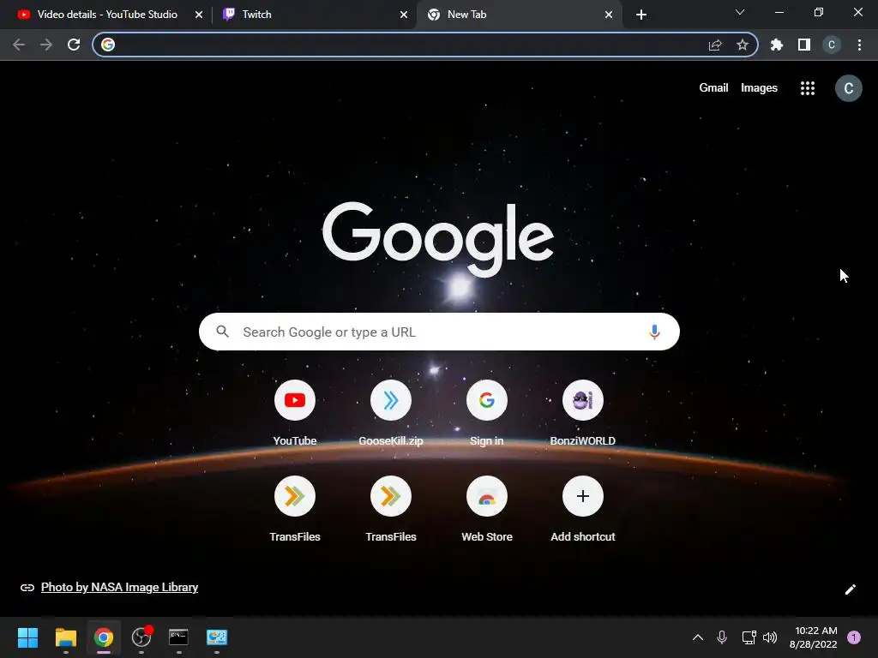The width and height of the screenshot is (878, 658).
Task: Open the Web Store shortcut
Action: [x=487, y=496]
